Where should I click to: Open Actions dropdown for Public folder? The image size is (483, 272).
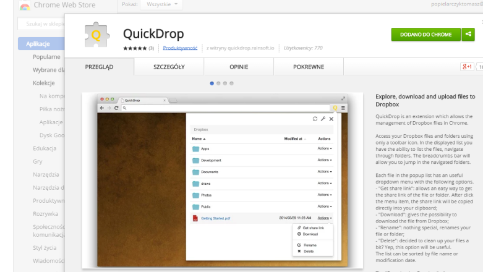coord(325,206)
